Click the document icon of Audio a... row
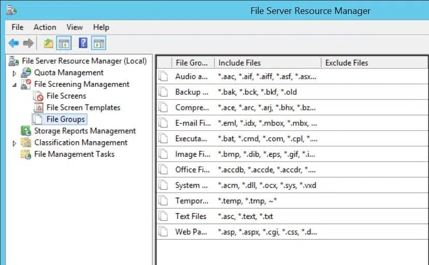The width and height of the screenshot is (429, 265). [164, 76]
